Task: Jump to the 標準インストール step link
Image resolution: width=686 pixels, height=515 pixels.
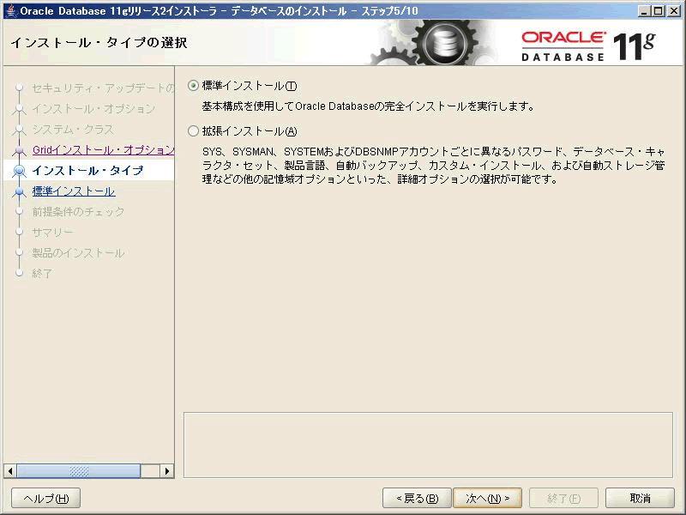Action: [x=74, y=191]
